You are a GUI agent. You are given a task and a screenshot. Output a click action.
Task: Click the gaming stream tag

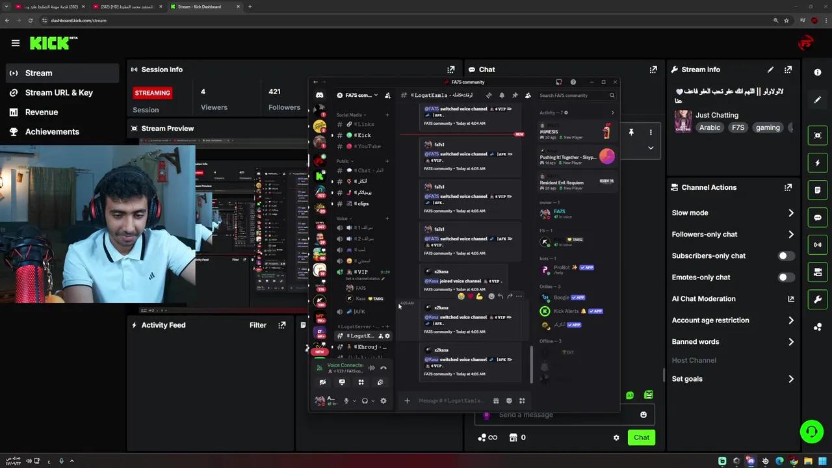768,128
